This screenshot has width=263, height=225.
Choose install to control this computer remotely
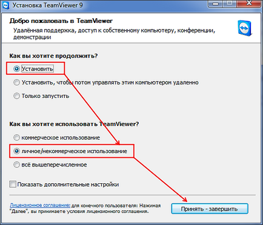[x=16, y=82]
